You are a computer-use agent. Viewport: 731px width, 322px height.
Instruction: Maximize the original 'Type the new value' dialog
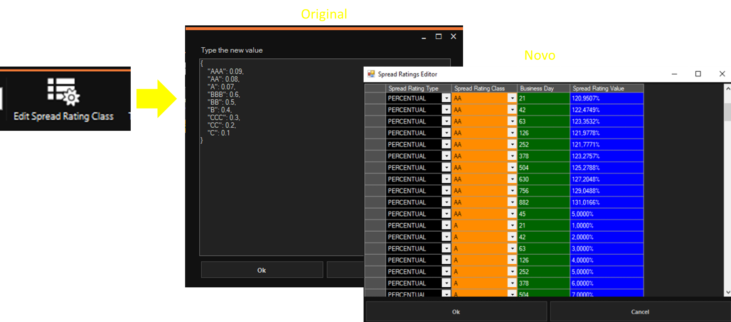438,37
